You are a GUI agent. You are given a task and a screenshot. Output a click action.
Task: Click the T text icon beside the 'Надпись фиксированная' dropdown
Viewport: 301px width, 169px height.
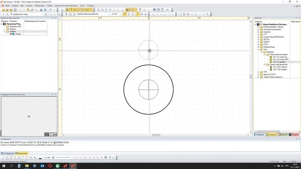click(x=66, y=14)
